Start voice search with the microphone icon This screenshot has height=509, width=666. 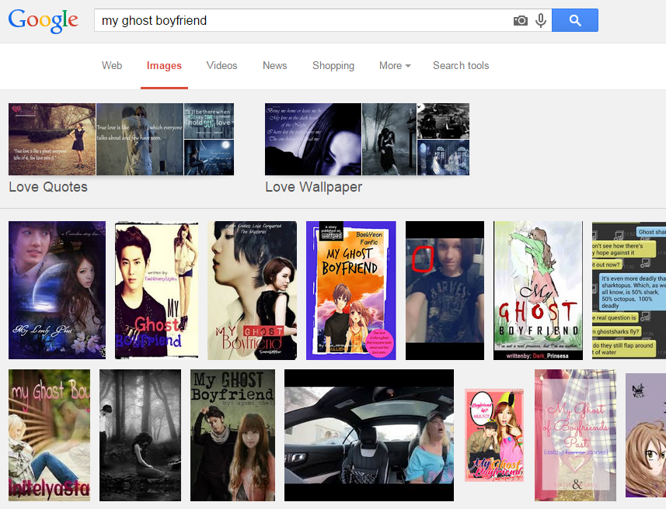coord(541,20)
